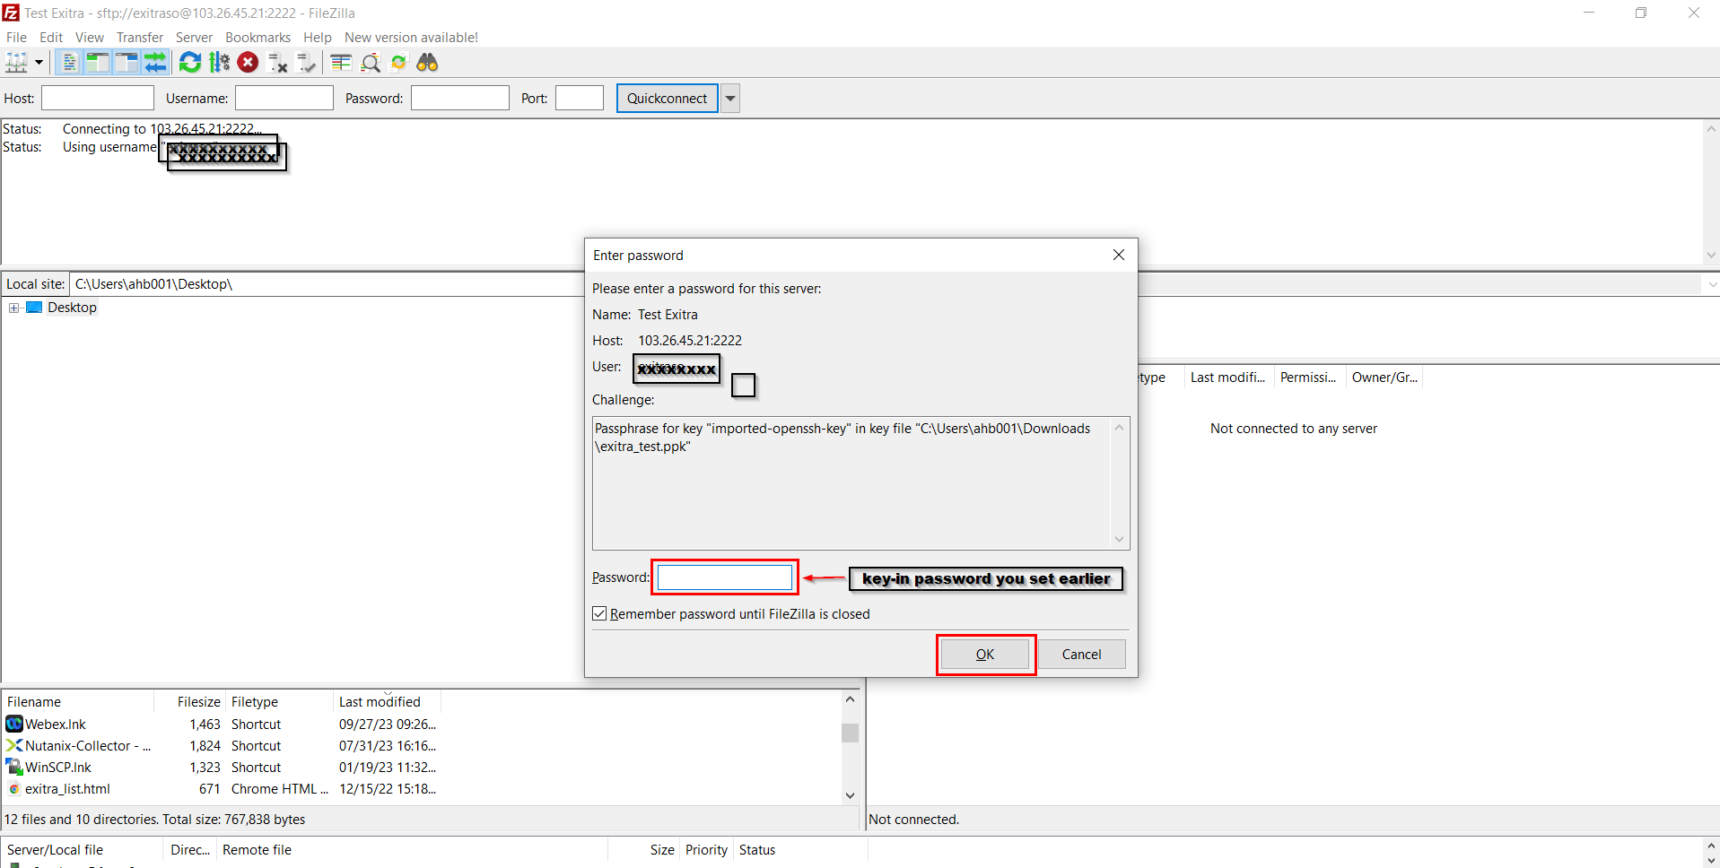Cancel the current operation with red X icon

pos(249,63)
